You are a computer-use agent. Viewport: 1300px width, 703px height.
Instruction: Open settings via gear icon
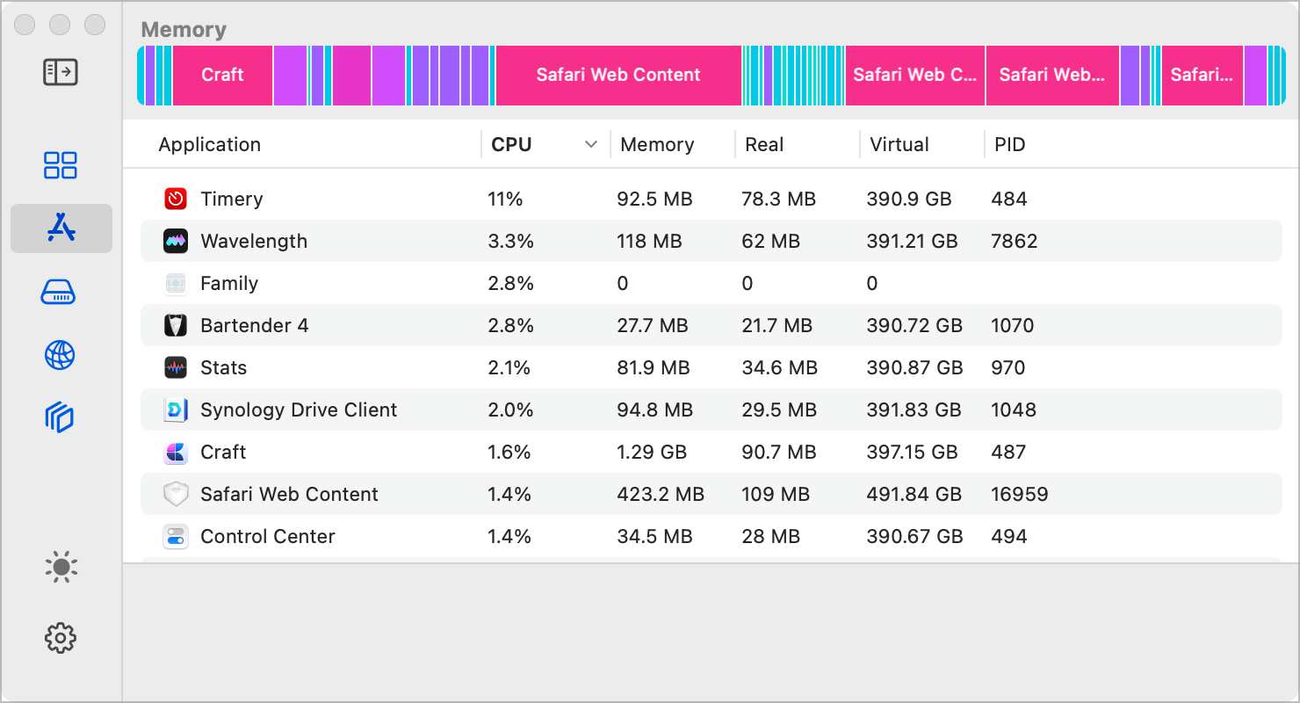[x=61, y=637]
